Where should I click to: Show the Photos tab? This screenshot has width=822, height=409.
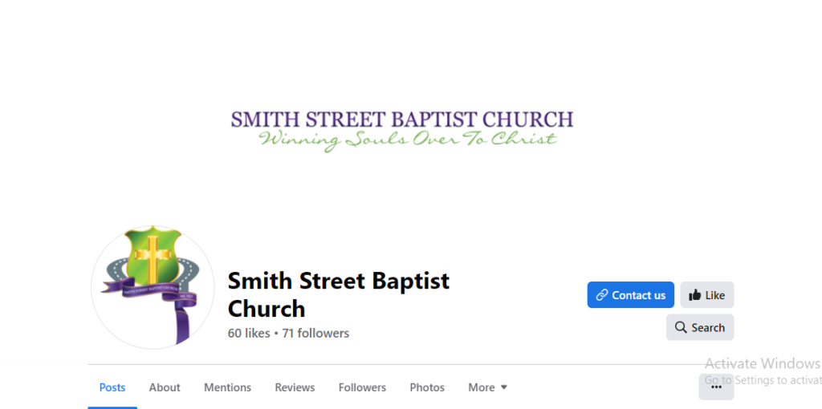click(427, 387)
